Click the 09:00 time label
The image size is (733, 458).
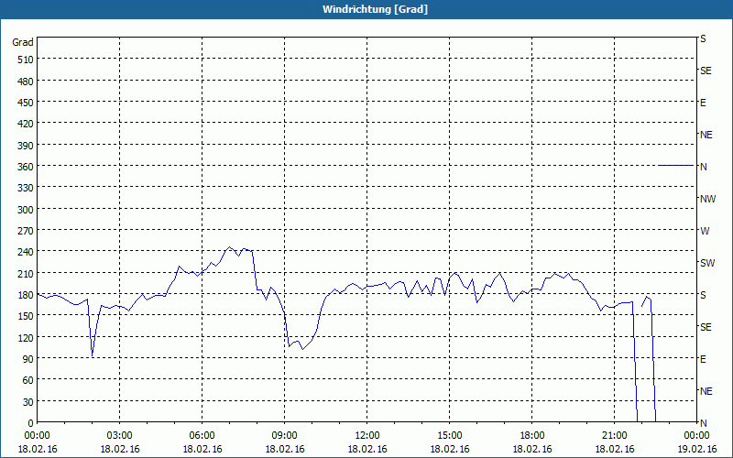pyautogui.click(x=285, y=436)
